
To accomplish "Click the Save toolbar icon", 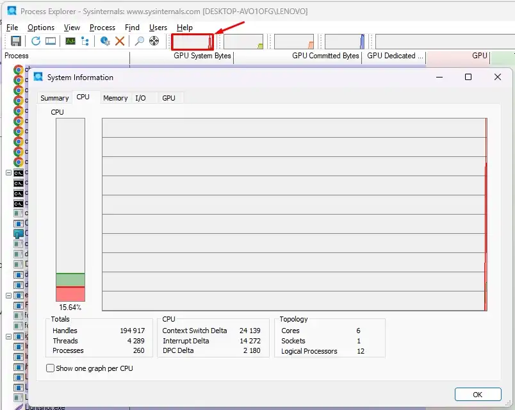I will pos(16,41).
